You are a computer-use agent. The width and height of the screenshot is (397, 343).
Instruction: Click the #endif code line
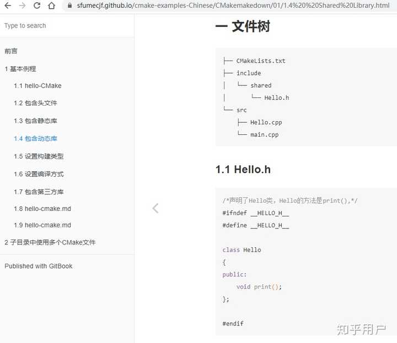pyautogui.click(x=233, y=324)
